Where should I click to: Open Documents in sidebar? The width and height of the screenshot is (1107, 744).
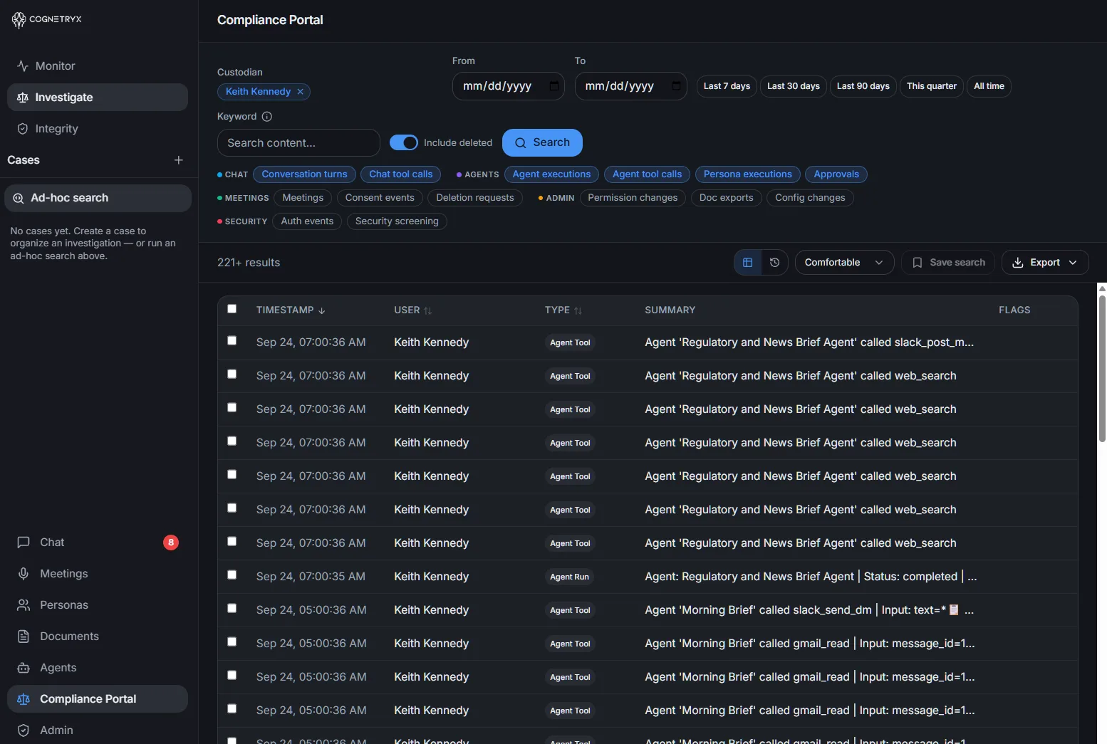pos(98,636)
